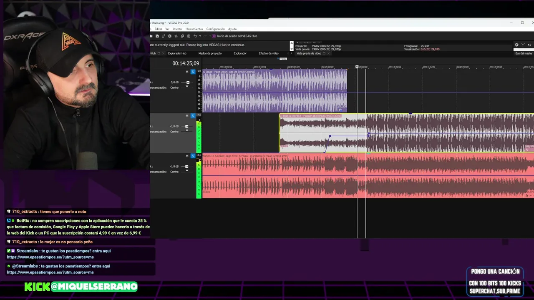This screenshot has height=300, width=534.
Task: Click the 0,0 dB volume value
Action: (x=175, y=82)
